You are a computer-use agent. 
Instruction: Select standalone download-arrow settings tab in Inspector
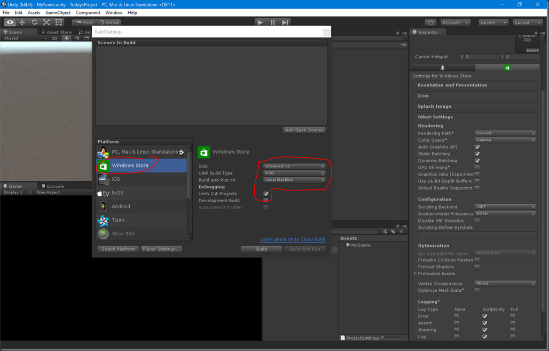[x=443, y=67]
